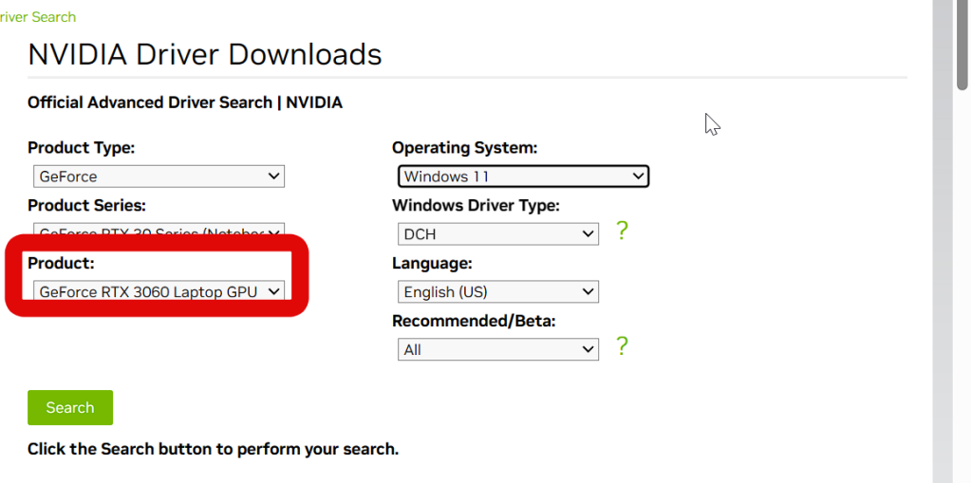
Task: Click the Official Advanced Driver Search heading
Action: coord(185,102)
